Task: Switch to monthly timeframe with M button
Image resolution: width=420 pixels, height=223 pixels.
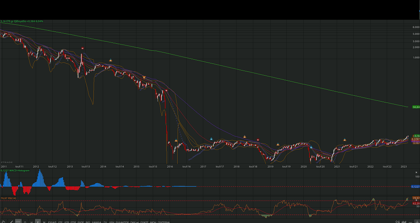Action: point(44,221)
